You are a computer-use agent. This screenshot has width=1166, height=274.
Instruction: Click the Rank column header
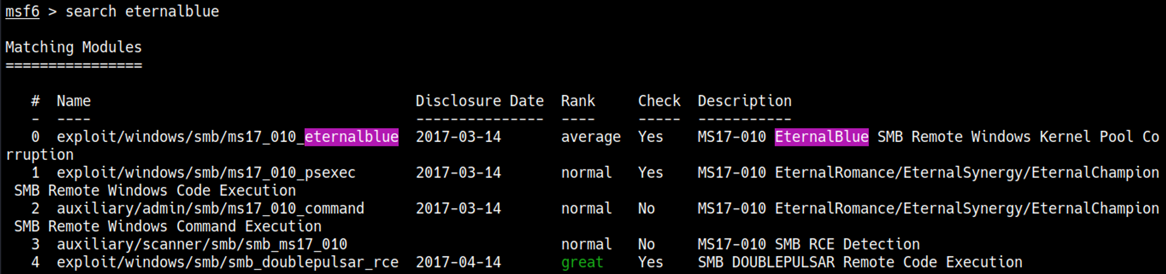click(x=578, y=101)
